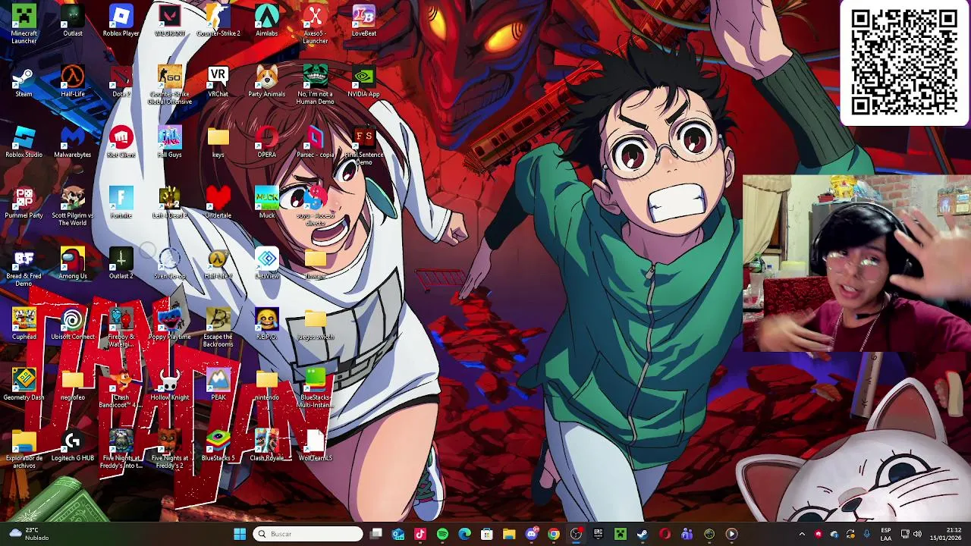This screenshot has width=971, height=546.
Task: Expand the hidden system tray icons
Action: click(x=802, y=534)
